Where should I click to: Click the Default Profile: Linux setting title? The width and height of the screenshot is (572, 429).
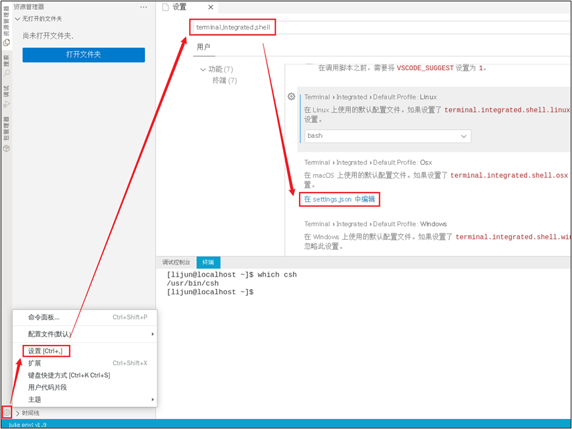click(x=371, y=97)
